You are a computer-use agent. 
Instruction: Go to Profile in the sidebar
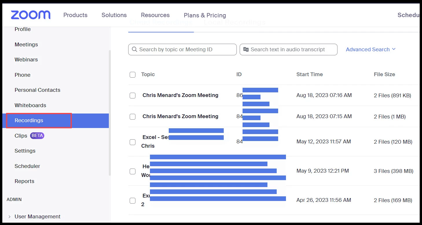(x=23, y=29)
